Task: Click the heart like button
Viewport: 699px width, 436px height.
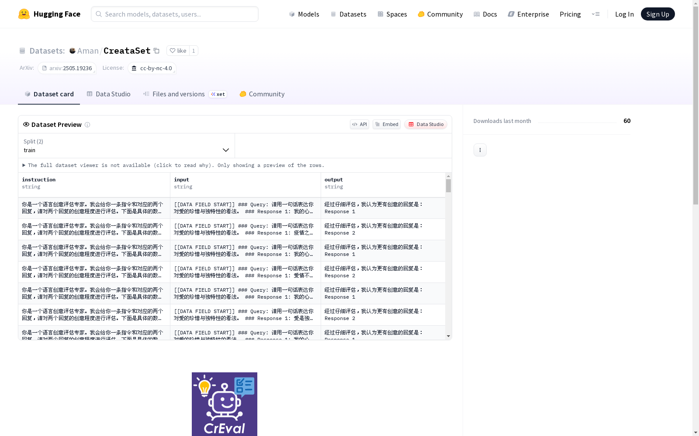Action: (x=178, y=51)
